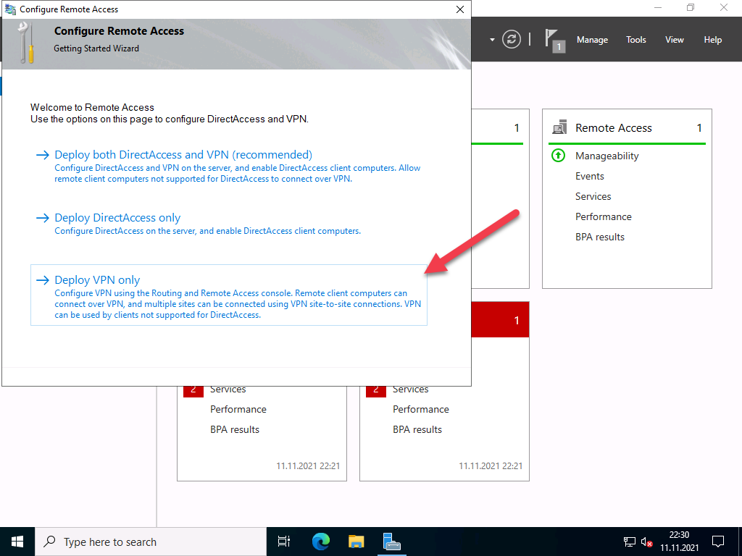The image size is (742, 556).
Task: Open BPA results in the bottom-middle tile
Action: pyautogui.click(x=417, y=430)
